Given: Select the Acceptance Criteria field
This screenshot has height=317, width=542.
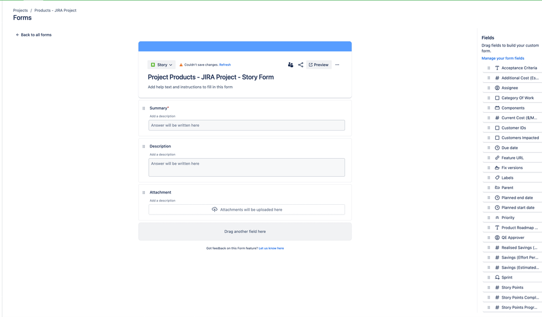Looking at the screenshot, I should click(513, 68).
